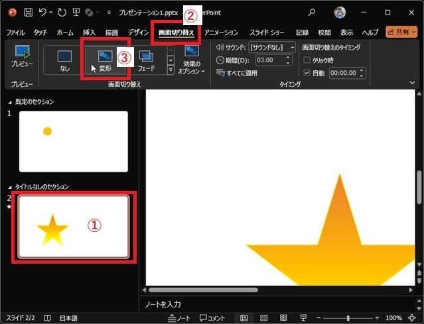This screenshot has width=424, height=324.
Task: Uncheck the 自動 auto-advance checkbox
Action: (x=307, y=73)
